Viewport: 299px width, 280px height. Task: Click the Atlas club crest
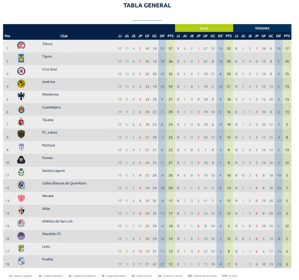click(21, 211)
